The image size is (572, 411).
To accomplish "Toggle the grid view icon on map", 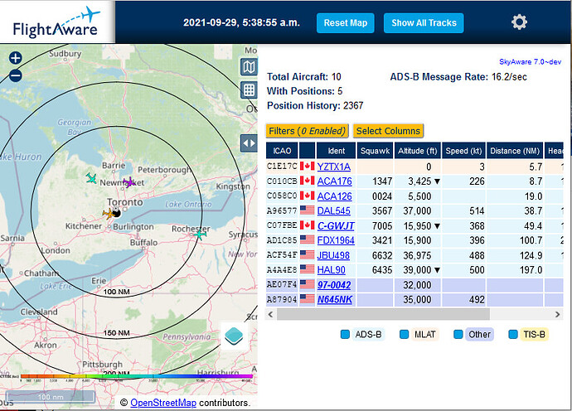I will click(x=249, y=89).
